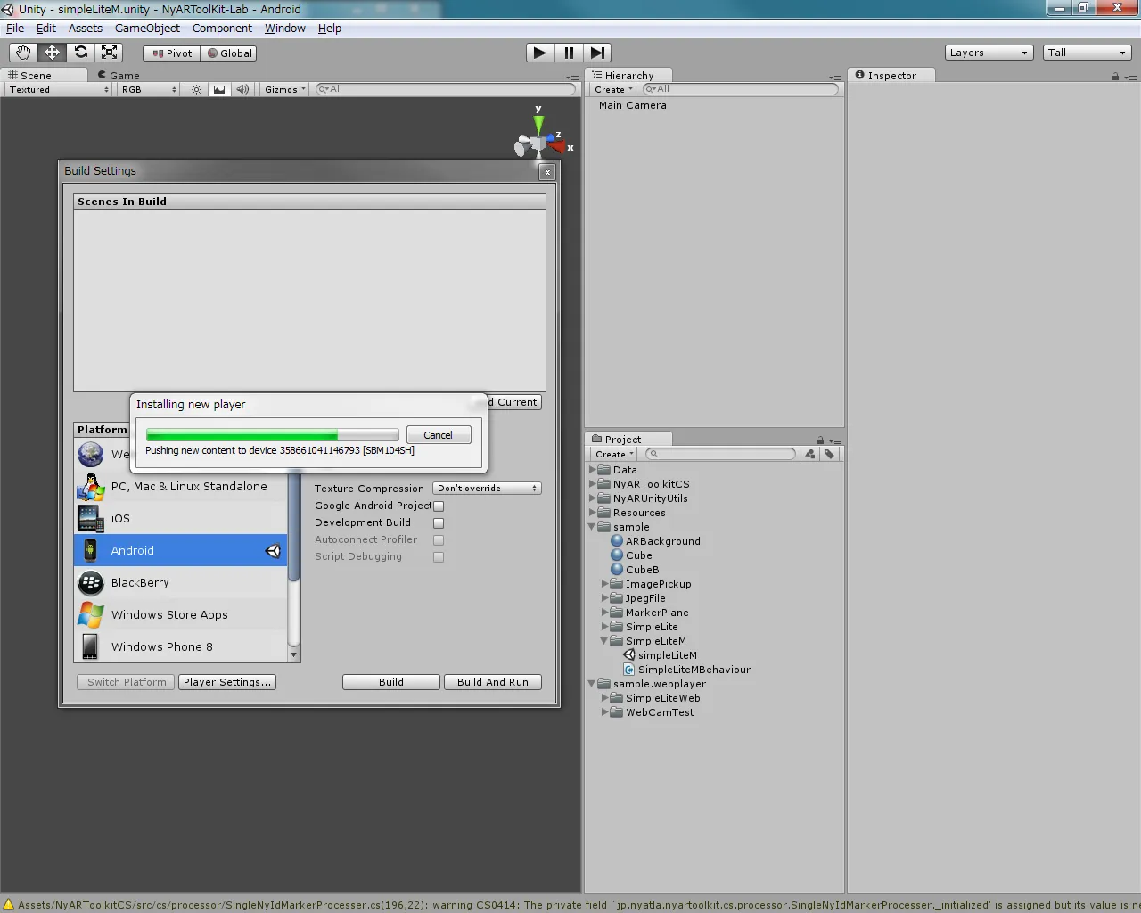Open Player Settings
Screen dimensions: 1141x913
(227, 682)
